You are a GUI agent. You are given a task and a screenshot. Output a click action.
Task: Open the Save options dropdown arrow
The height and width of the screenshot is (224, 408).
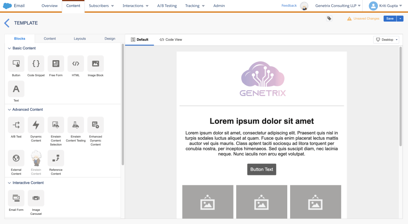[x=400, y=18]
